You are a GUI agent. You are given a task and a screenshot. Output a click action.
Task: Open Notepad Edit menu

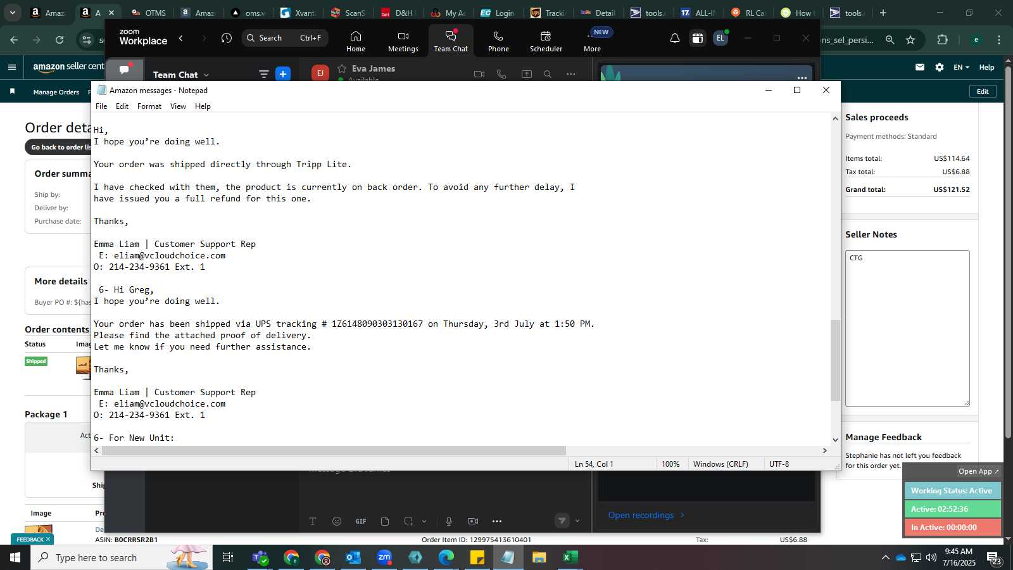[x=122, y=106]
